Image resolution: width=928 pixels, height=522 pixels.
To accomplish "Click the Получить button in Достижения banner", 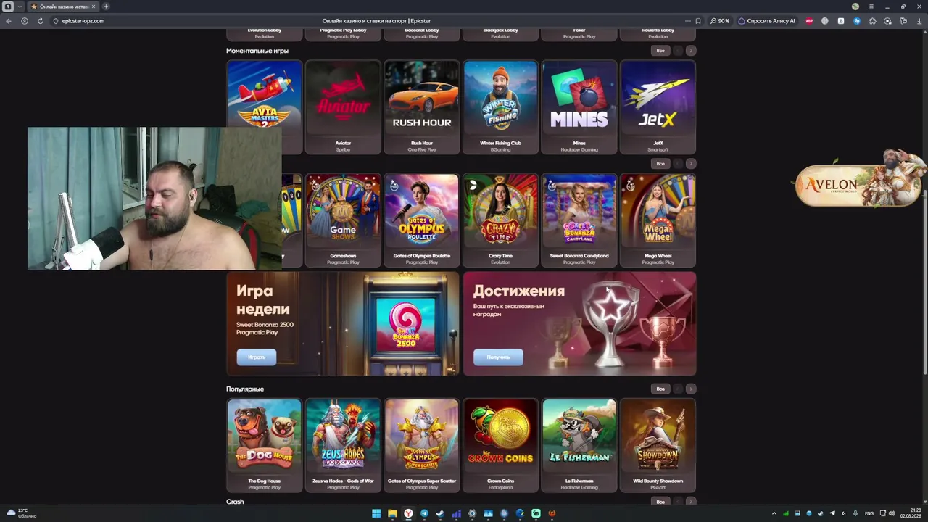I will point(498,357).
